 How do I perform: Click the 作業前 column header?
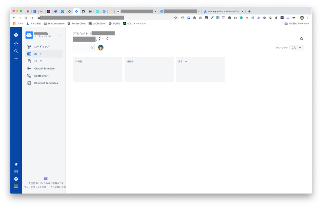pos(79,61)
